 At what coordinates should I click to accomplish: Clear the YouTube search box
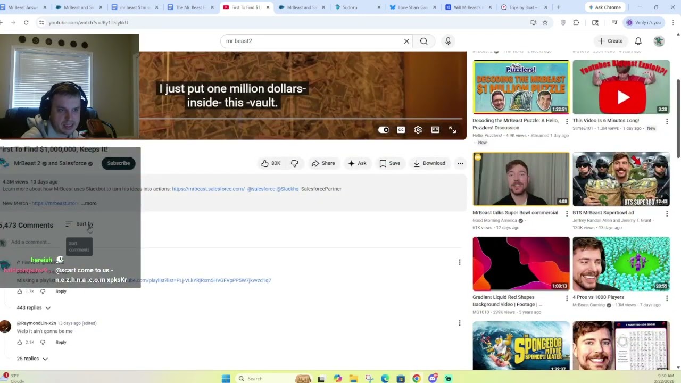point(406,41)
